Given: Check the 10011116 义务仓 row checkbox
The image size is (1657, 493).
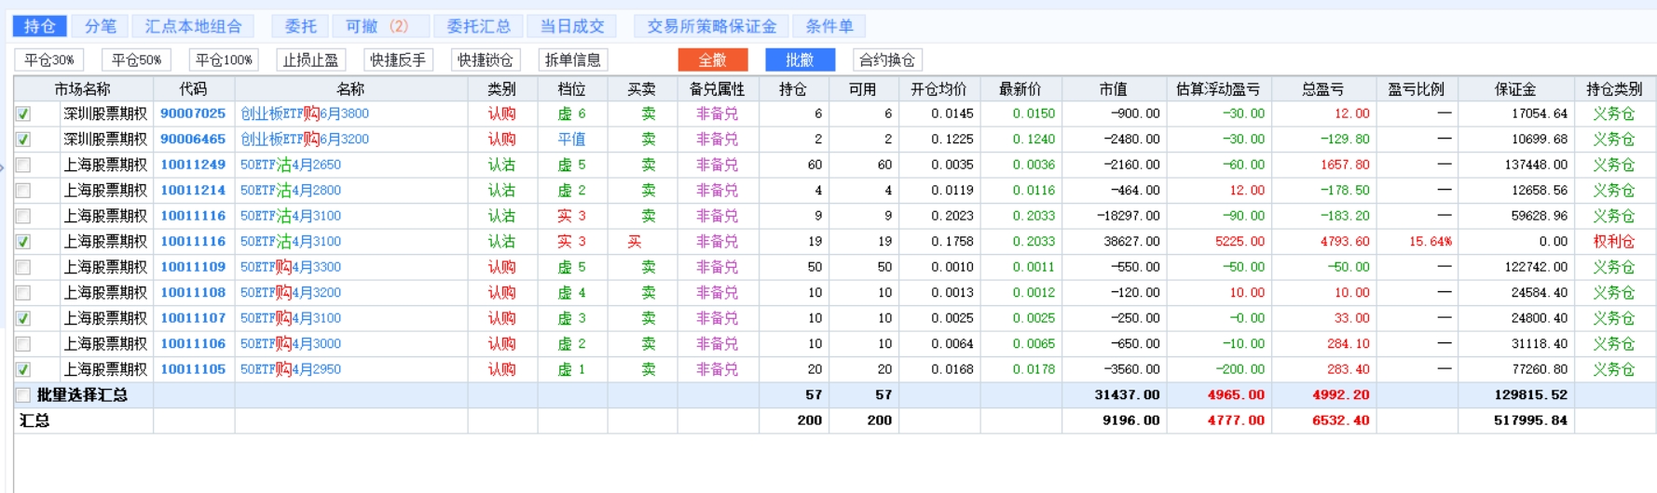Looking at the screenshot, I should click(x=23, y=216).
